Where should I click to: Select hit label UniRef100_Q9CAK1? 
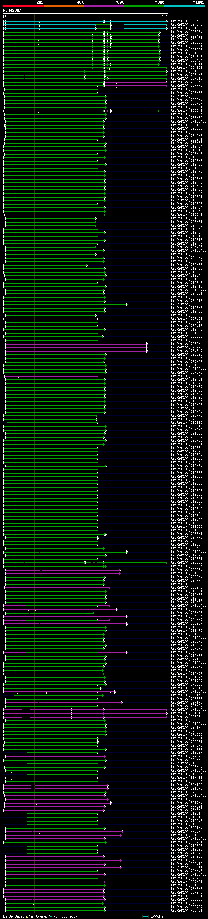coord(187,415)
